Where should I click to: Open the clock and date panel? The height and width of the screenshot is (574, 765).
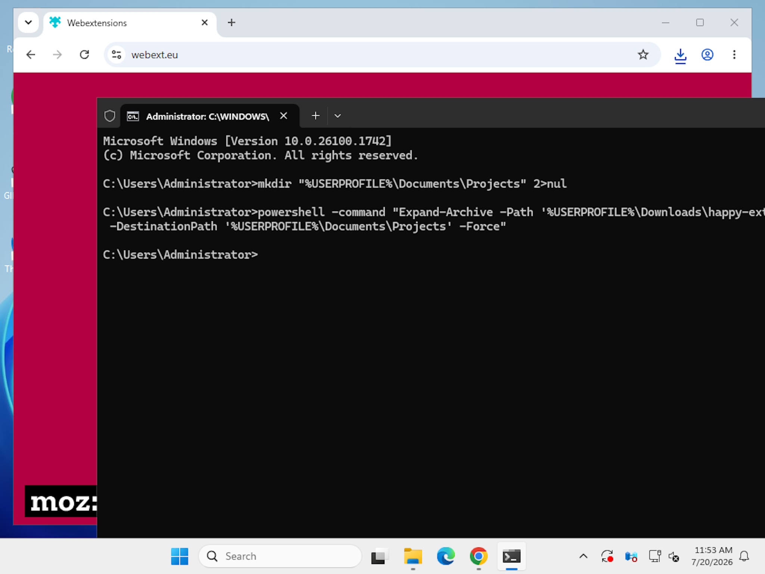[x=712, y=556]
